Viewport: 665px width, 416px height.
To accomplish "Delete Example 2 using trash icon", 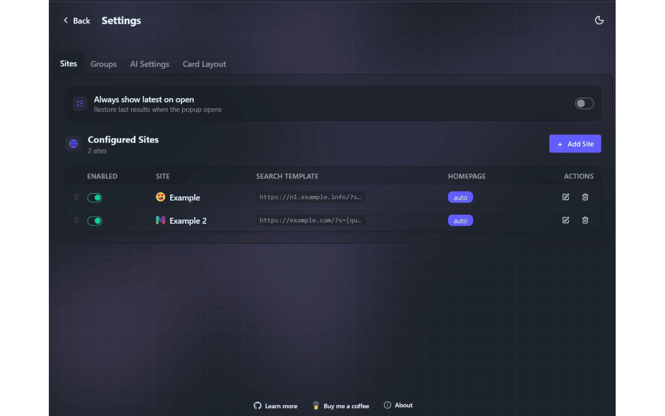I will point(585,220).
